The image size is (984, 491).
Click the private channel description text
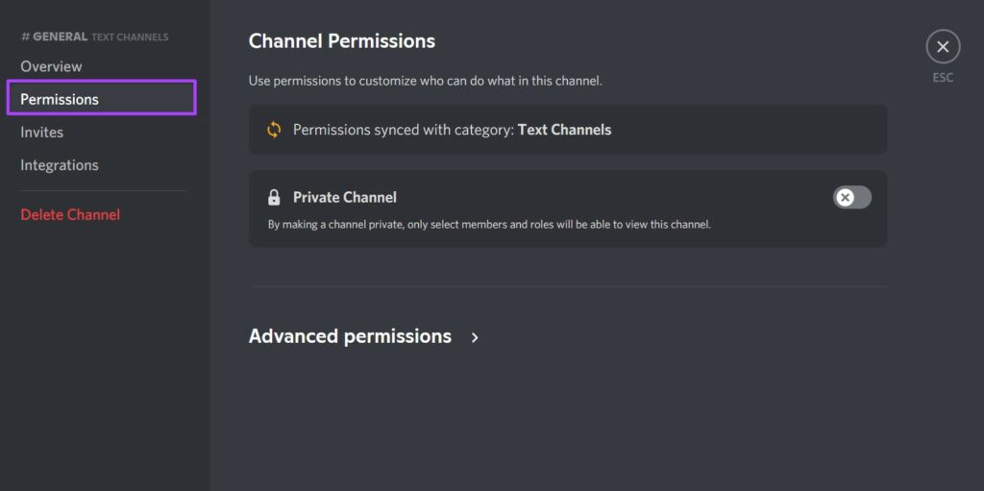point(488,225)
